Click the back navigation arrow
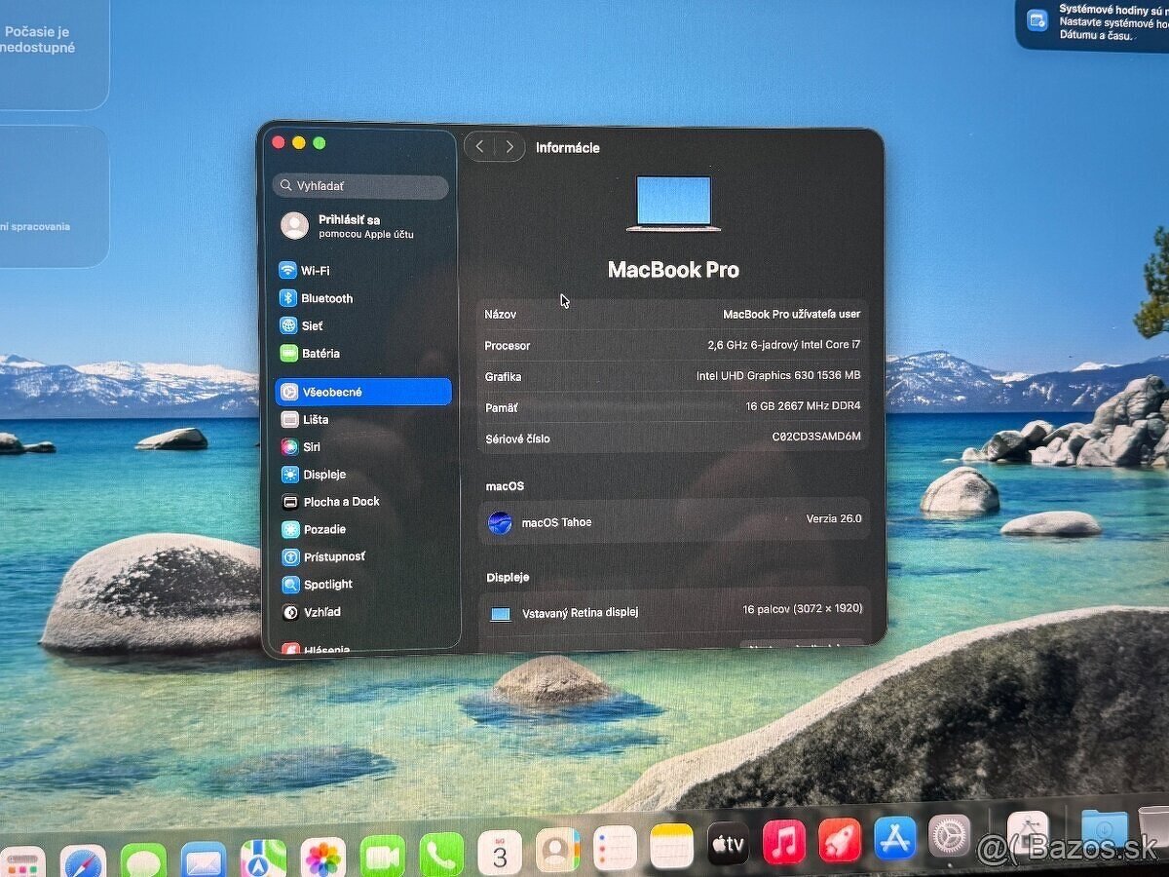The width and height of the screenshot is (1169, 877). pyautogui.click(x=479, y=146)
